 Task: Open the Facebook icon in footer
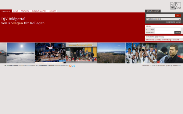click(73, 66)
